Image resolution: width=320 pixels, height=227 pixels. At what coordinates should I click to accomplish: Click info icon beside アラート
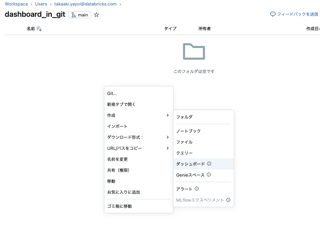click(197, 189)
